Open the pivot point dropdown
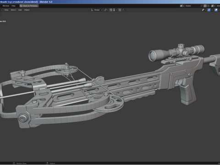 [x=106, y=10]
